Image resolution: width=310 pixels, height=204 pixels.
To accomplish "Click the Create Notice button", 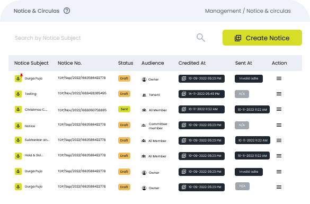I will pos(262,38).
